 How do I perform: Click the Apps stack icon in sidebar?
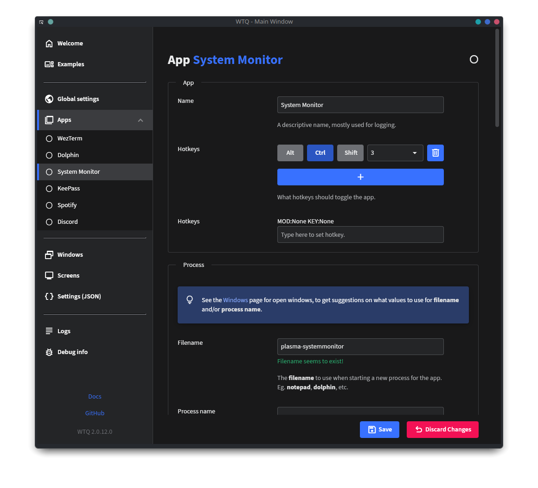tap(49, 120)
